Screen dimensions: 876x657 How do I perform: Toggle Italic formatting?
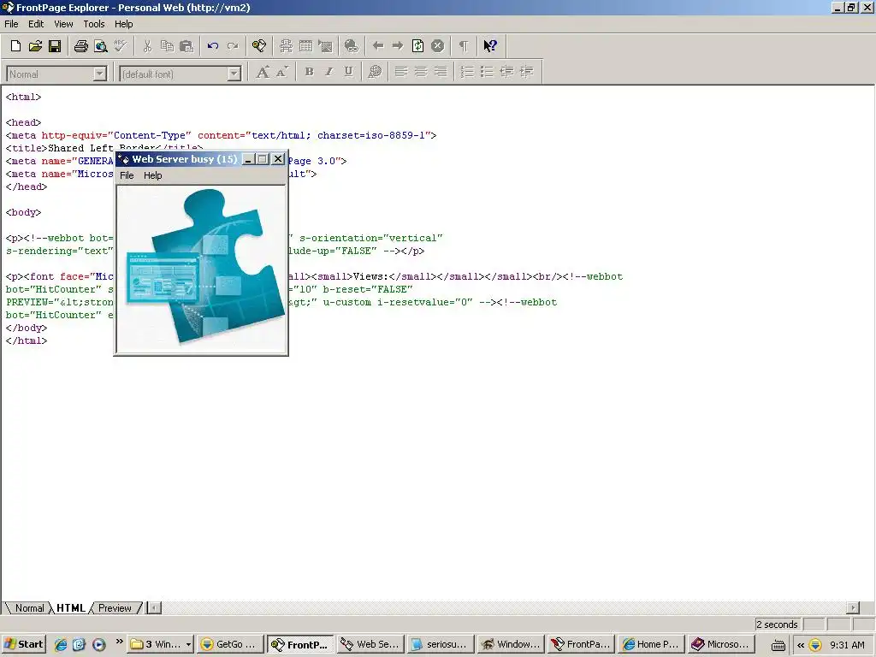[x=328, y=72]
